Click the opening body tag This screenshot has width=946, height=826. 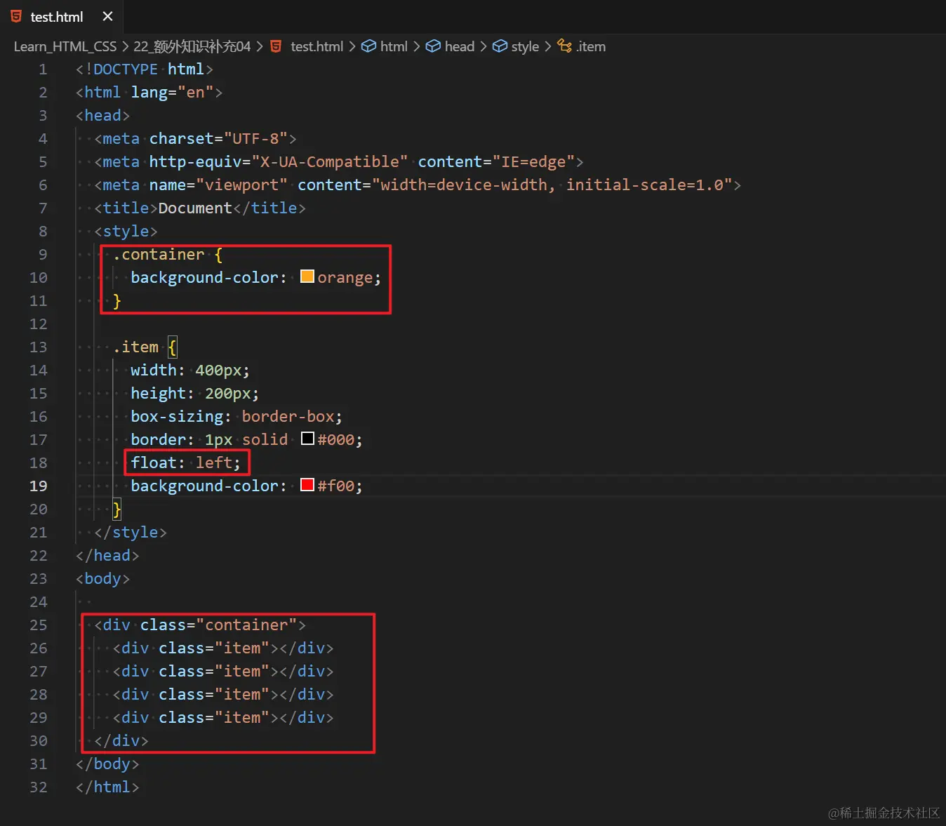coord(102,578)
